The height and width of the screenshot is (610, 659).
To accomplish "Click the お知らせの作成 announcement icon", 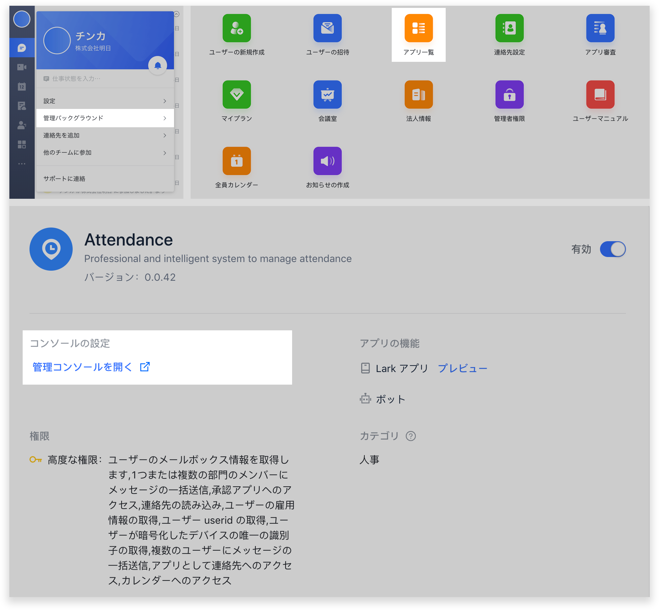I will pyautogui.click(x=327, y=161).
